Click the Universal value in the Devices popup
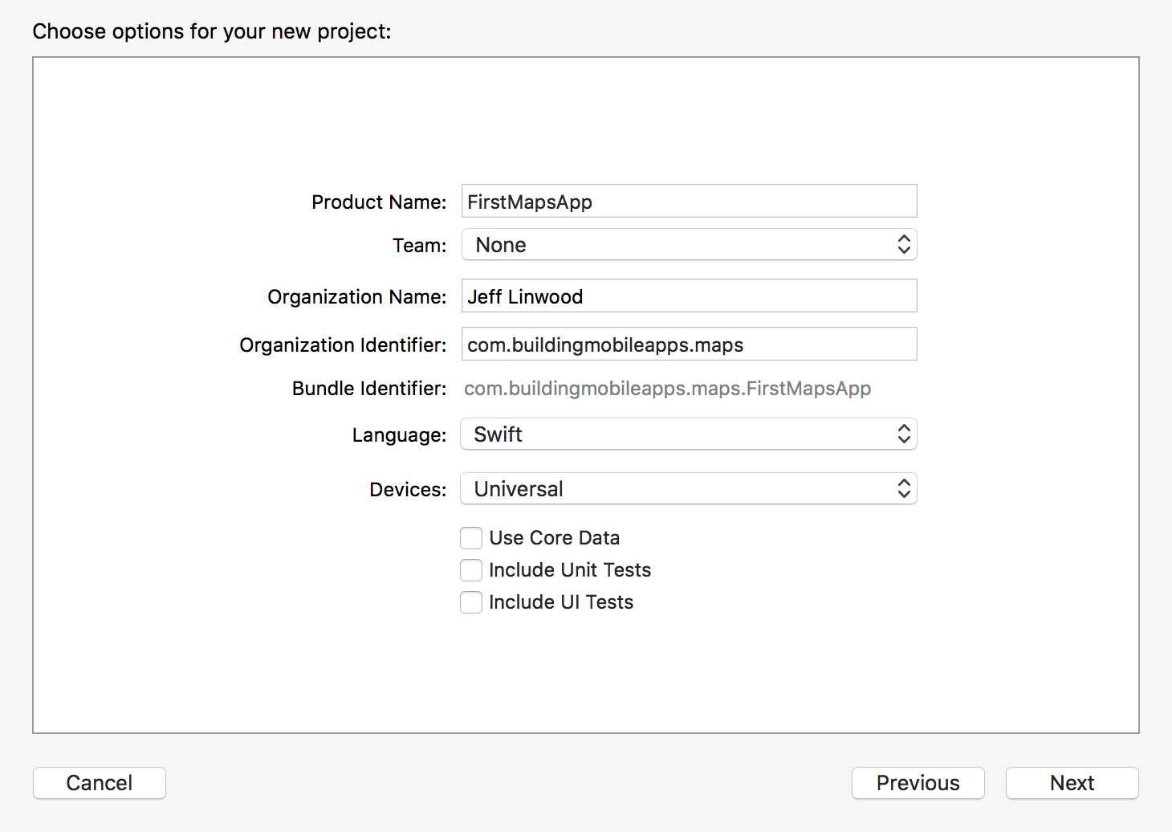Screen dimensions: 1172x832 pyautogui.click(x=518, y=488)
